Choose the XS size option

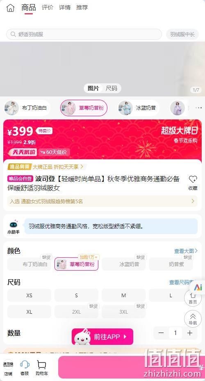tap(29, 296)
